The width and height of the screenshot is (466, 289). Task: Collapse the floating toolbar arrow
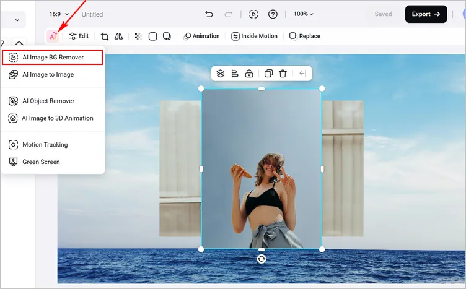(x=302, y=73)
